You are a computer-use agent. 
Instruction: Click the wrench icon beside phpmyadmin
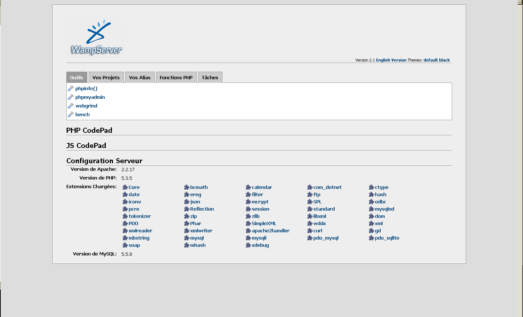71,97
